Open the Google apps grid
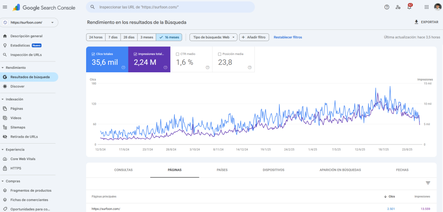Image resolution: width=443 pixels, height=212 pixels. 427,7
